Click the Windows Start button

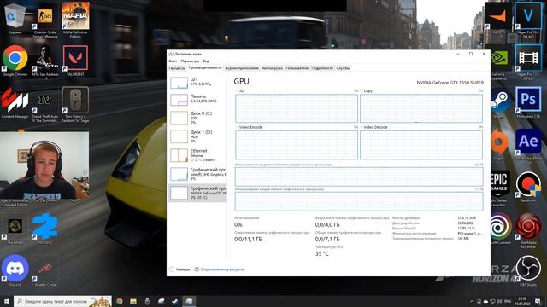[x=7, y=301]
